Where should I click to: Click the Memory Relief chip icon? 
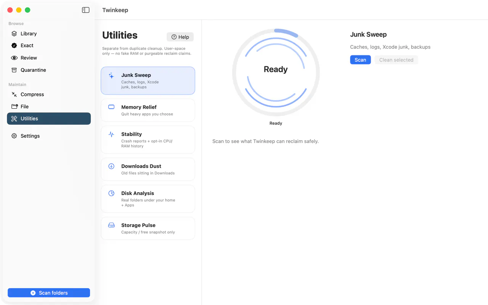point(111,107)
